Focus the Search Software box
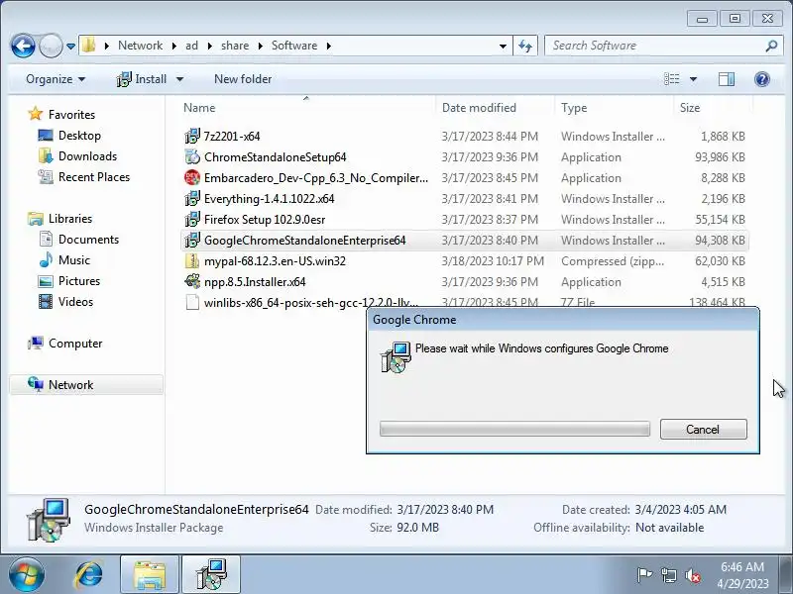 point(657,46)
